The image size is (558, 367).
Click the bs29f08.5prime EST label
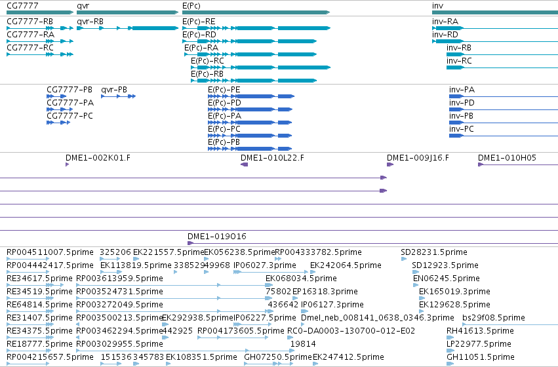click(494, 319)
